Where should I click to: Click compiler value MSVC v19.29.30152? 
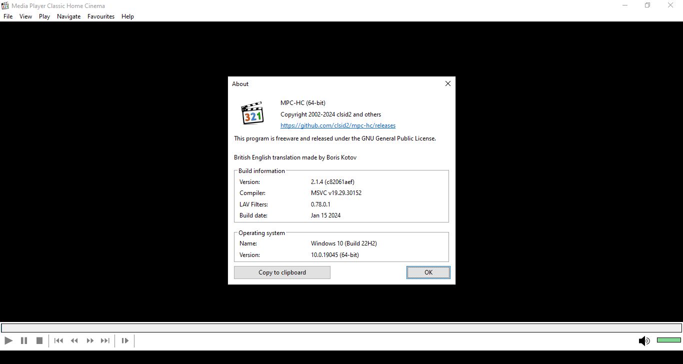(336, 193)
